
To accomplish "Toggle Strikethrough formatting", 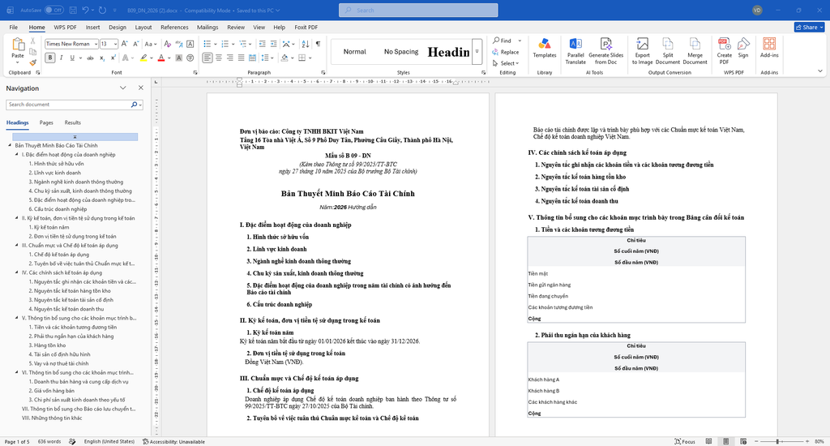I will [x=90, y=58].
